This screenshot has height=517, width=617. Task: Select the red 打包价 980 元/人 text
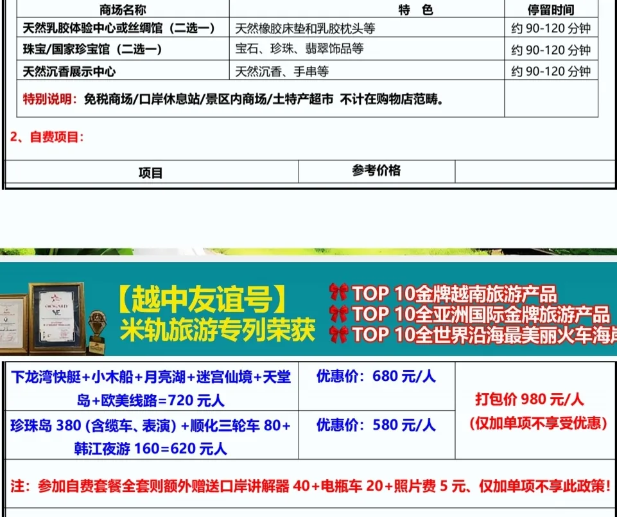[530, 399]
